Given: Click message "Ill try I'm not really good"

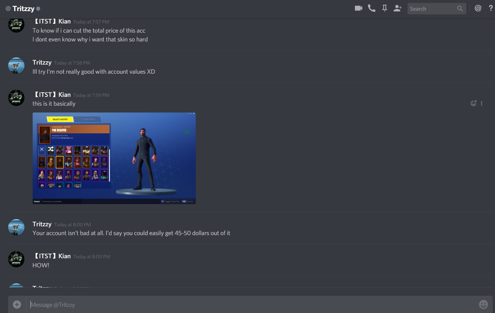Looking at the screenshot, I should click(x=94, y=72).
